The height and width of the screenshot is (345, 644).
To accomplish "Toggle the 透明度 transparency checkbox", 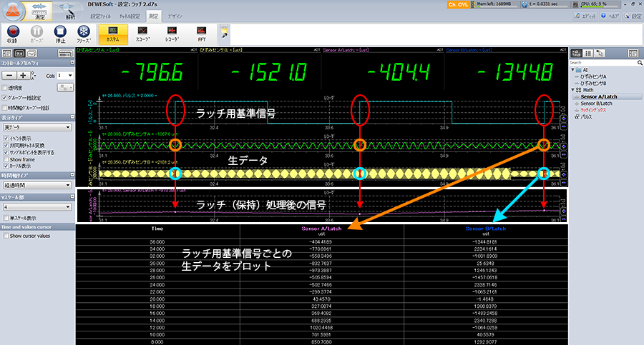I will pyautogui.click(x=5, y=88).
